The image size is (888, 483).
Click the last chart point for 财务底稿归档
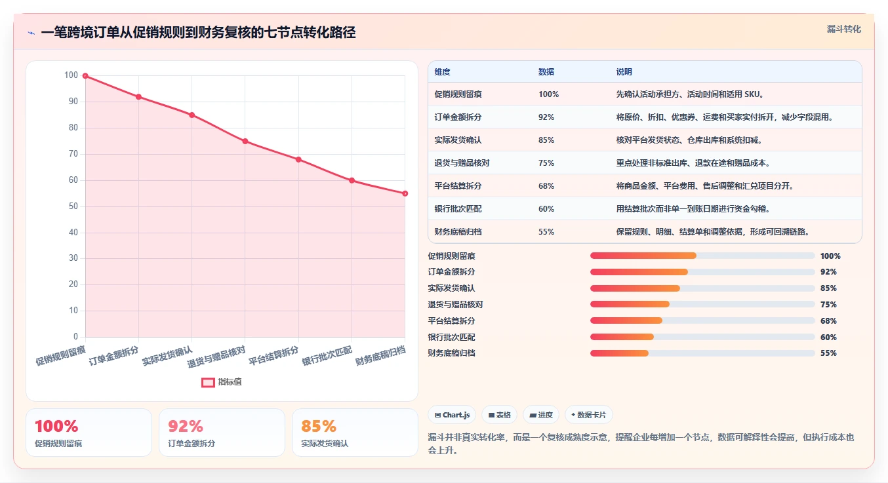click(405, 193)
